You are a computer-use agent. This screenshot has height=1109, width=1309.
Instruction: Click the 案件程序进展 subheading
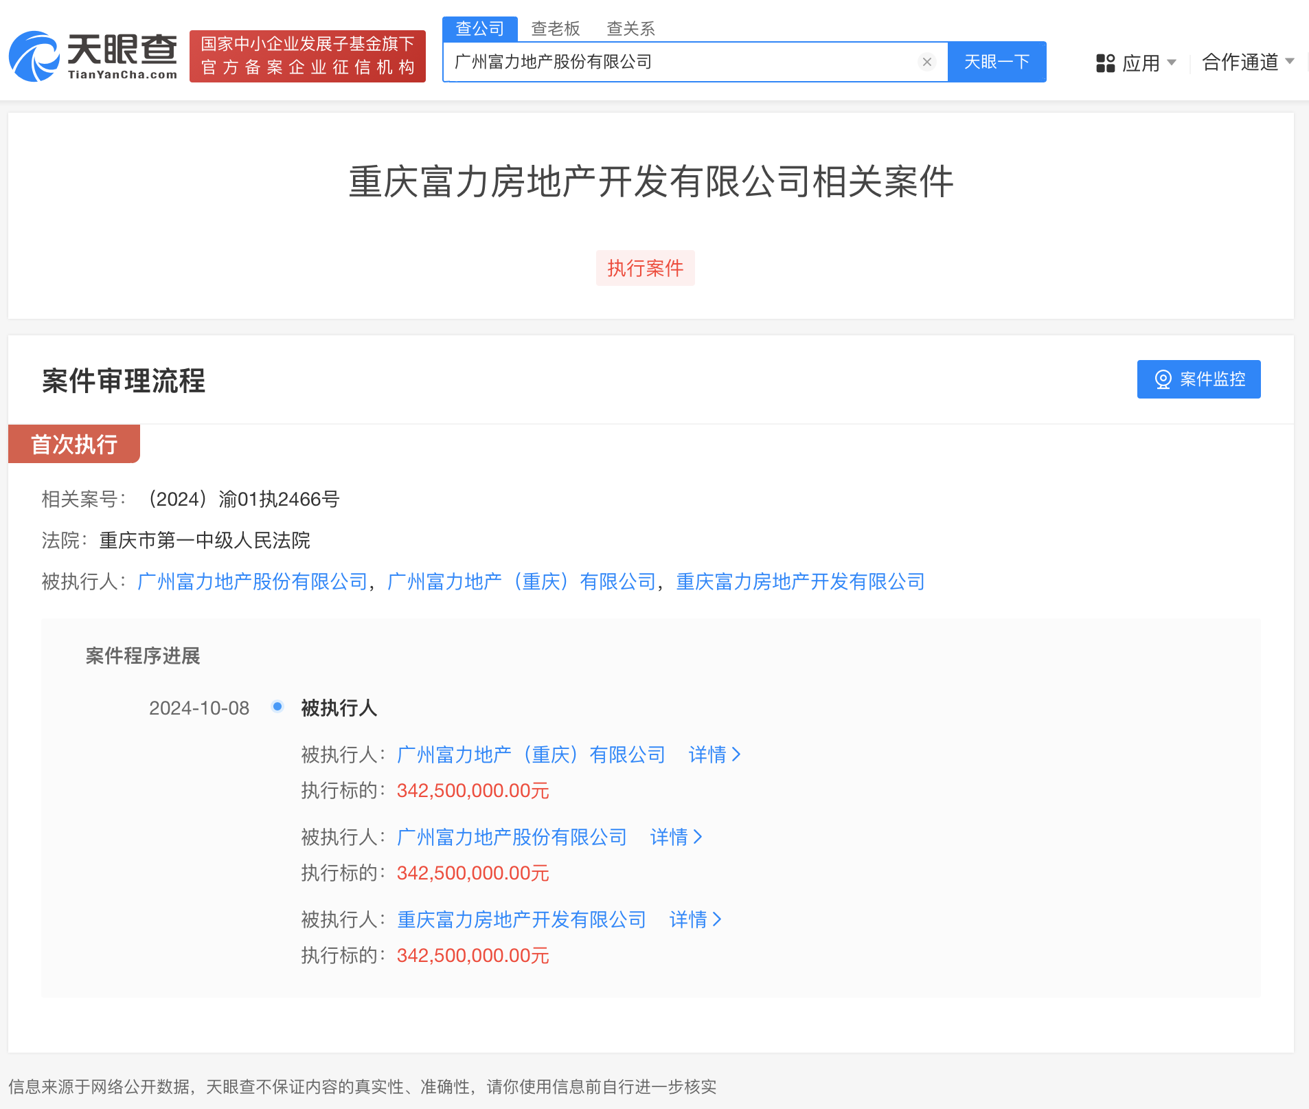point(143,656)
